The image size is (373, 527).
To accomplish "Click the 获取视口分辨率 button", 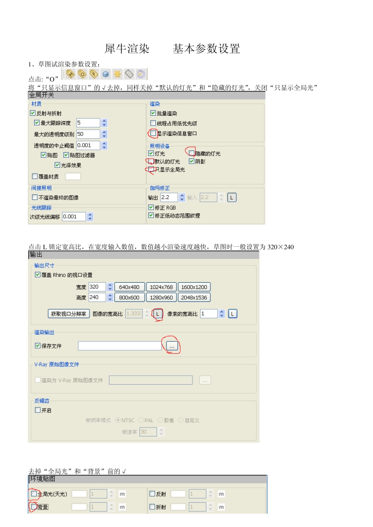I will click(x=69, y=314).
